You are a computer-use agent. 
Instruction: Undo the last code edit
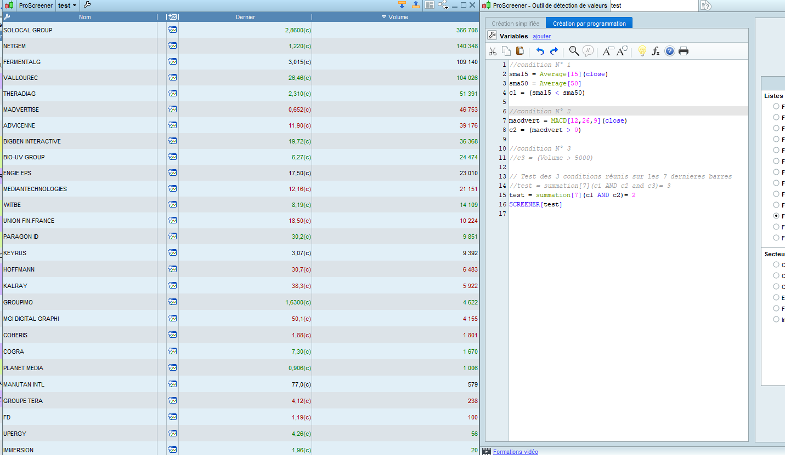pos(540,51)
